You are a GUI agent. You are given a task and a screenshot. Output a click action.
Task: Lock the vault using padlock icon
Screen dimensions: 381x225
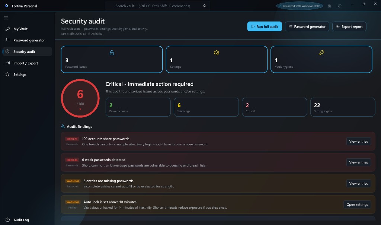click(x=329, y=6)
